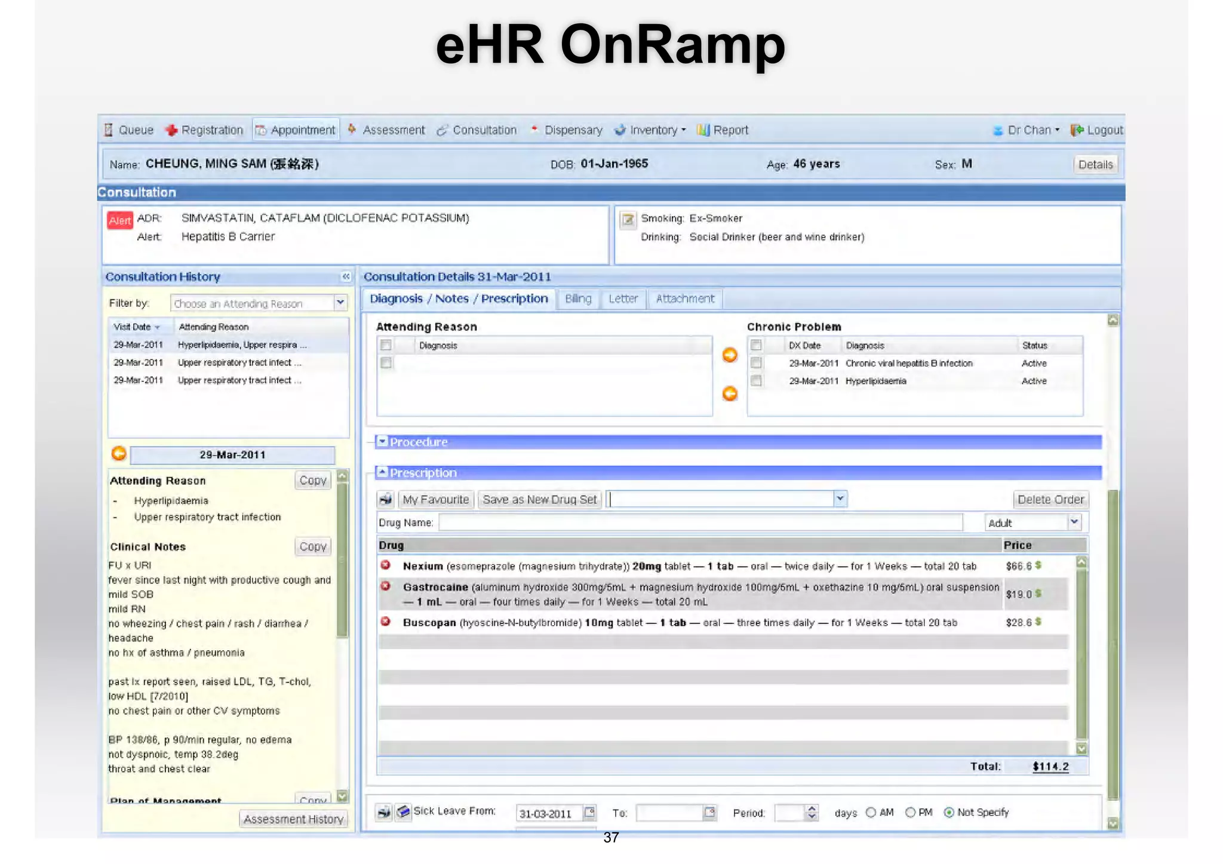Open calendar for Sick Leave From date

click(589, 812)
